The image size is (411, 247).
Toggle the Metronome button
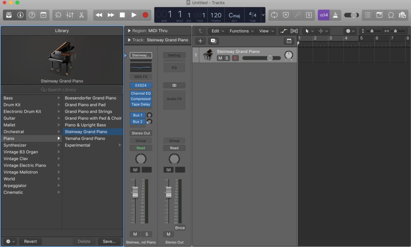coord(335,15)
